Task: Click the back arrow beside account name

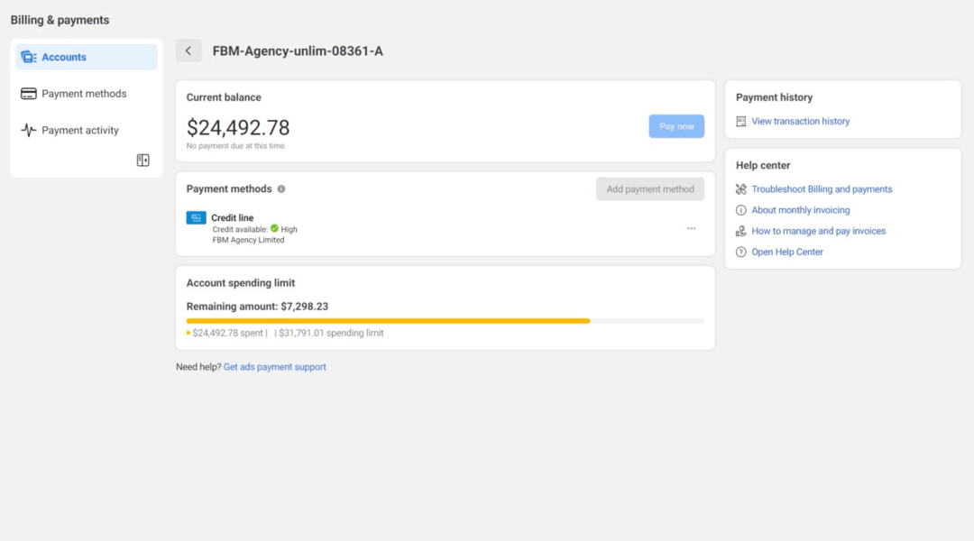Action: point(188,51)
